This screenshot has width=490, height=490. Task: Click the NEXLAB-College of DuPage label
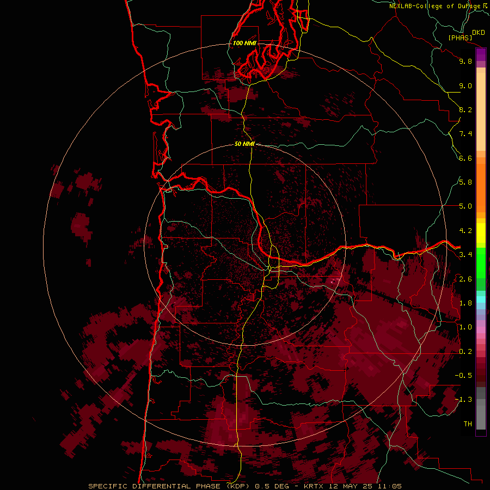click(436, 6)
